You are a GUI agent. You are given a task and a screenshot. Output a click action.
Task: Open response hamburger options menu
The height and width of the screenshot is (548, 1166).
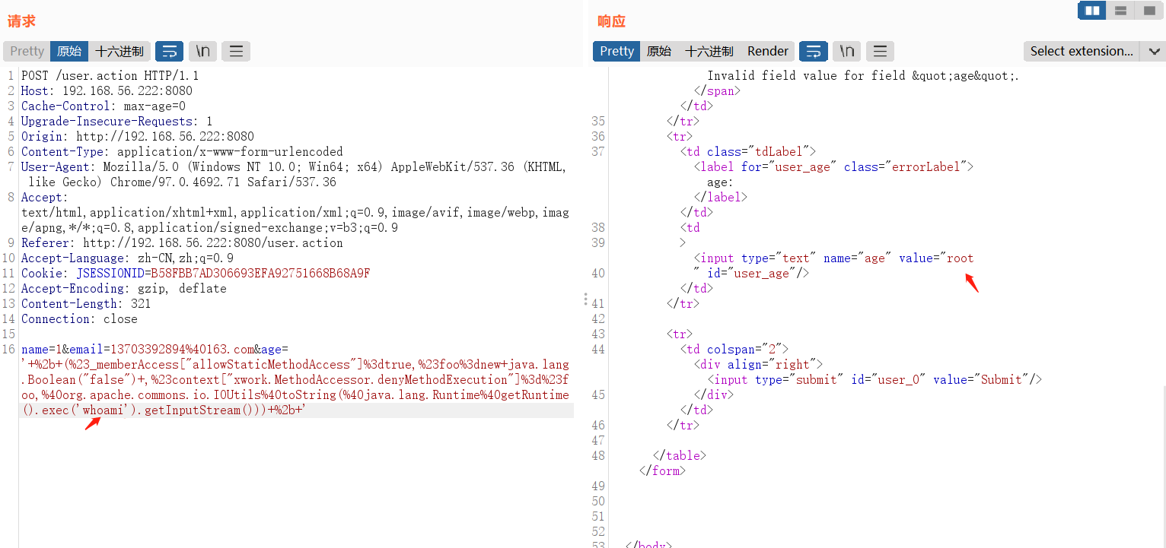[x=880, y=51]
